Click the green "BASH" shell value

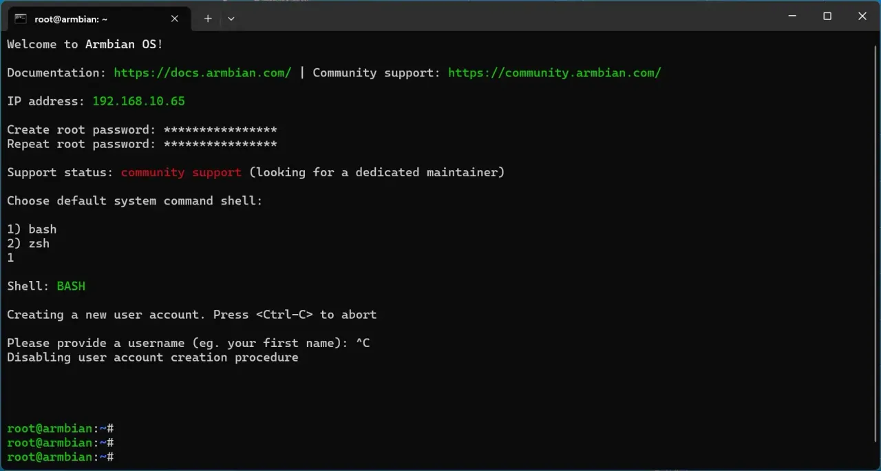71,286
